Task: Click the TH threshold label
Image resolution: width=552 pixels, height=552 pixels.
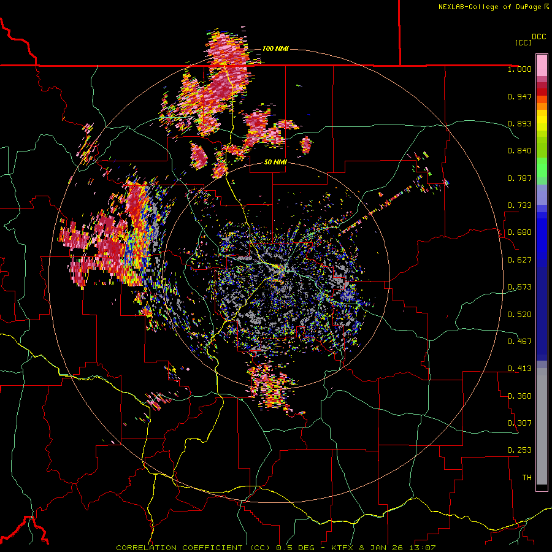Action: coord(527,478)
